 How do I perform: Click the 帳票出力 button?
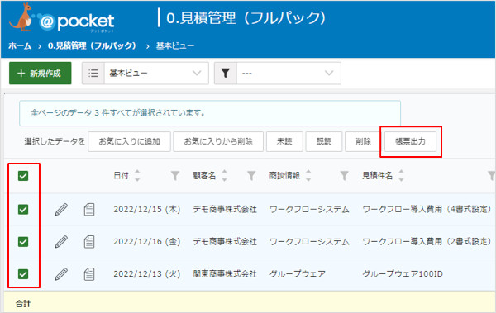click(x=410, y=142)
